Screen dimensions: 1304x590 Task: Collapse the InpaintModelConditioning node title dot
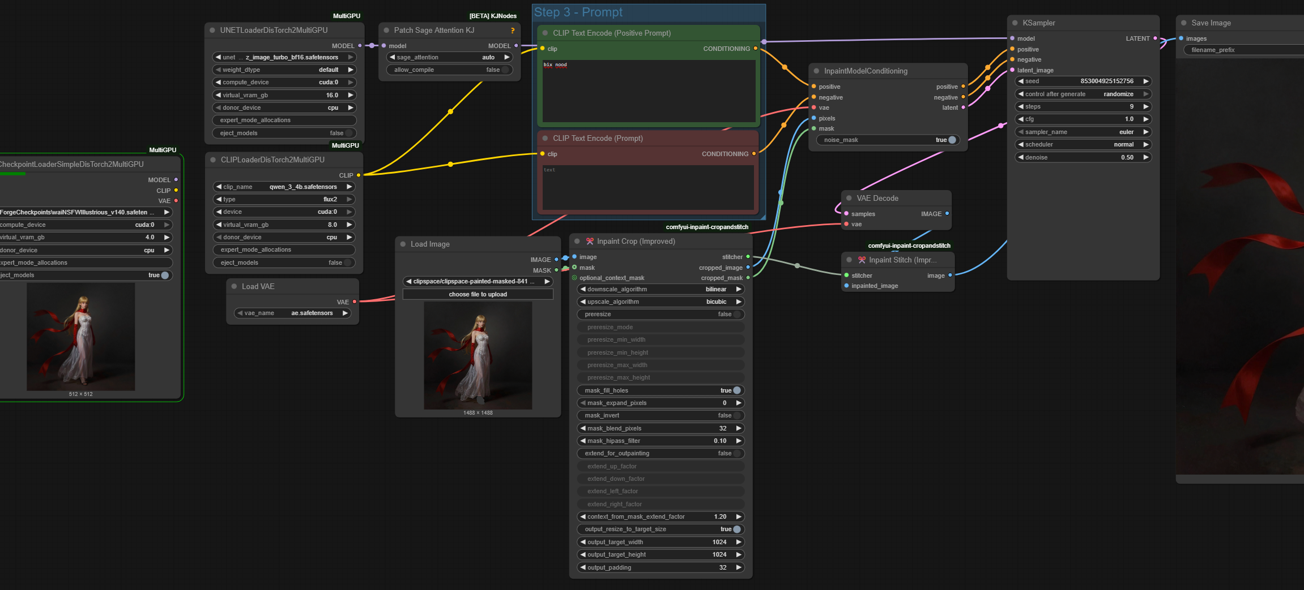pyautogui.click(x=816, y=71)
